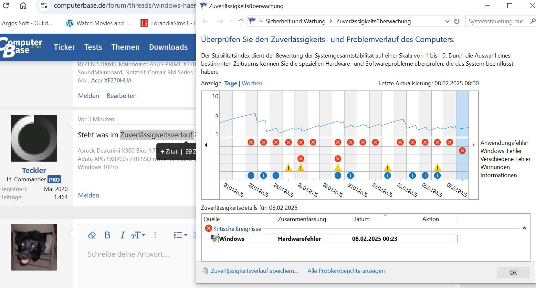Click the browser URL address field

[124, 5]
